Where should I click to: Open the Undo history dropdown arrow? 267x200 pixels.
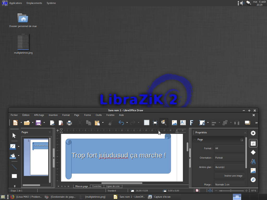pos(127,123)
